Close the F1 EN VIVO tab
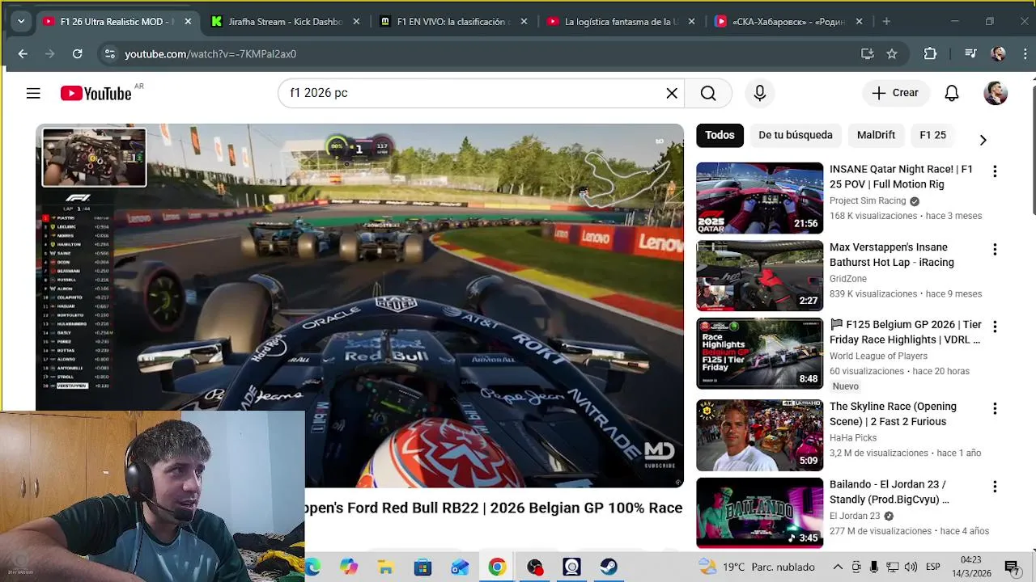 [524, 22]
